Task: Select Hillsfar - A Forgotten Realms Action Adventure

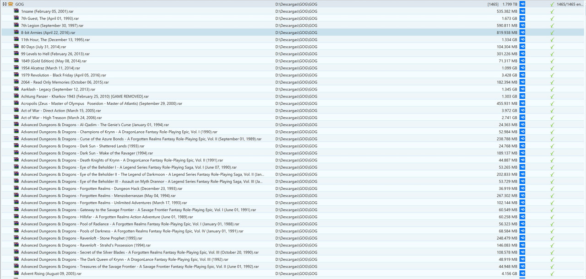Action: [x=107, y=217]
